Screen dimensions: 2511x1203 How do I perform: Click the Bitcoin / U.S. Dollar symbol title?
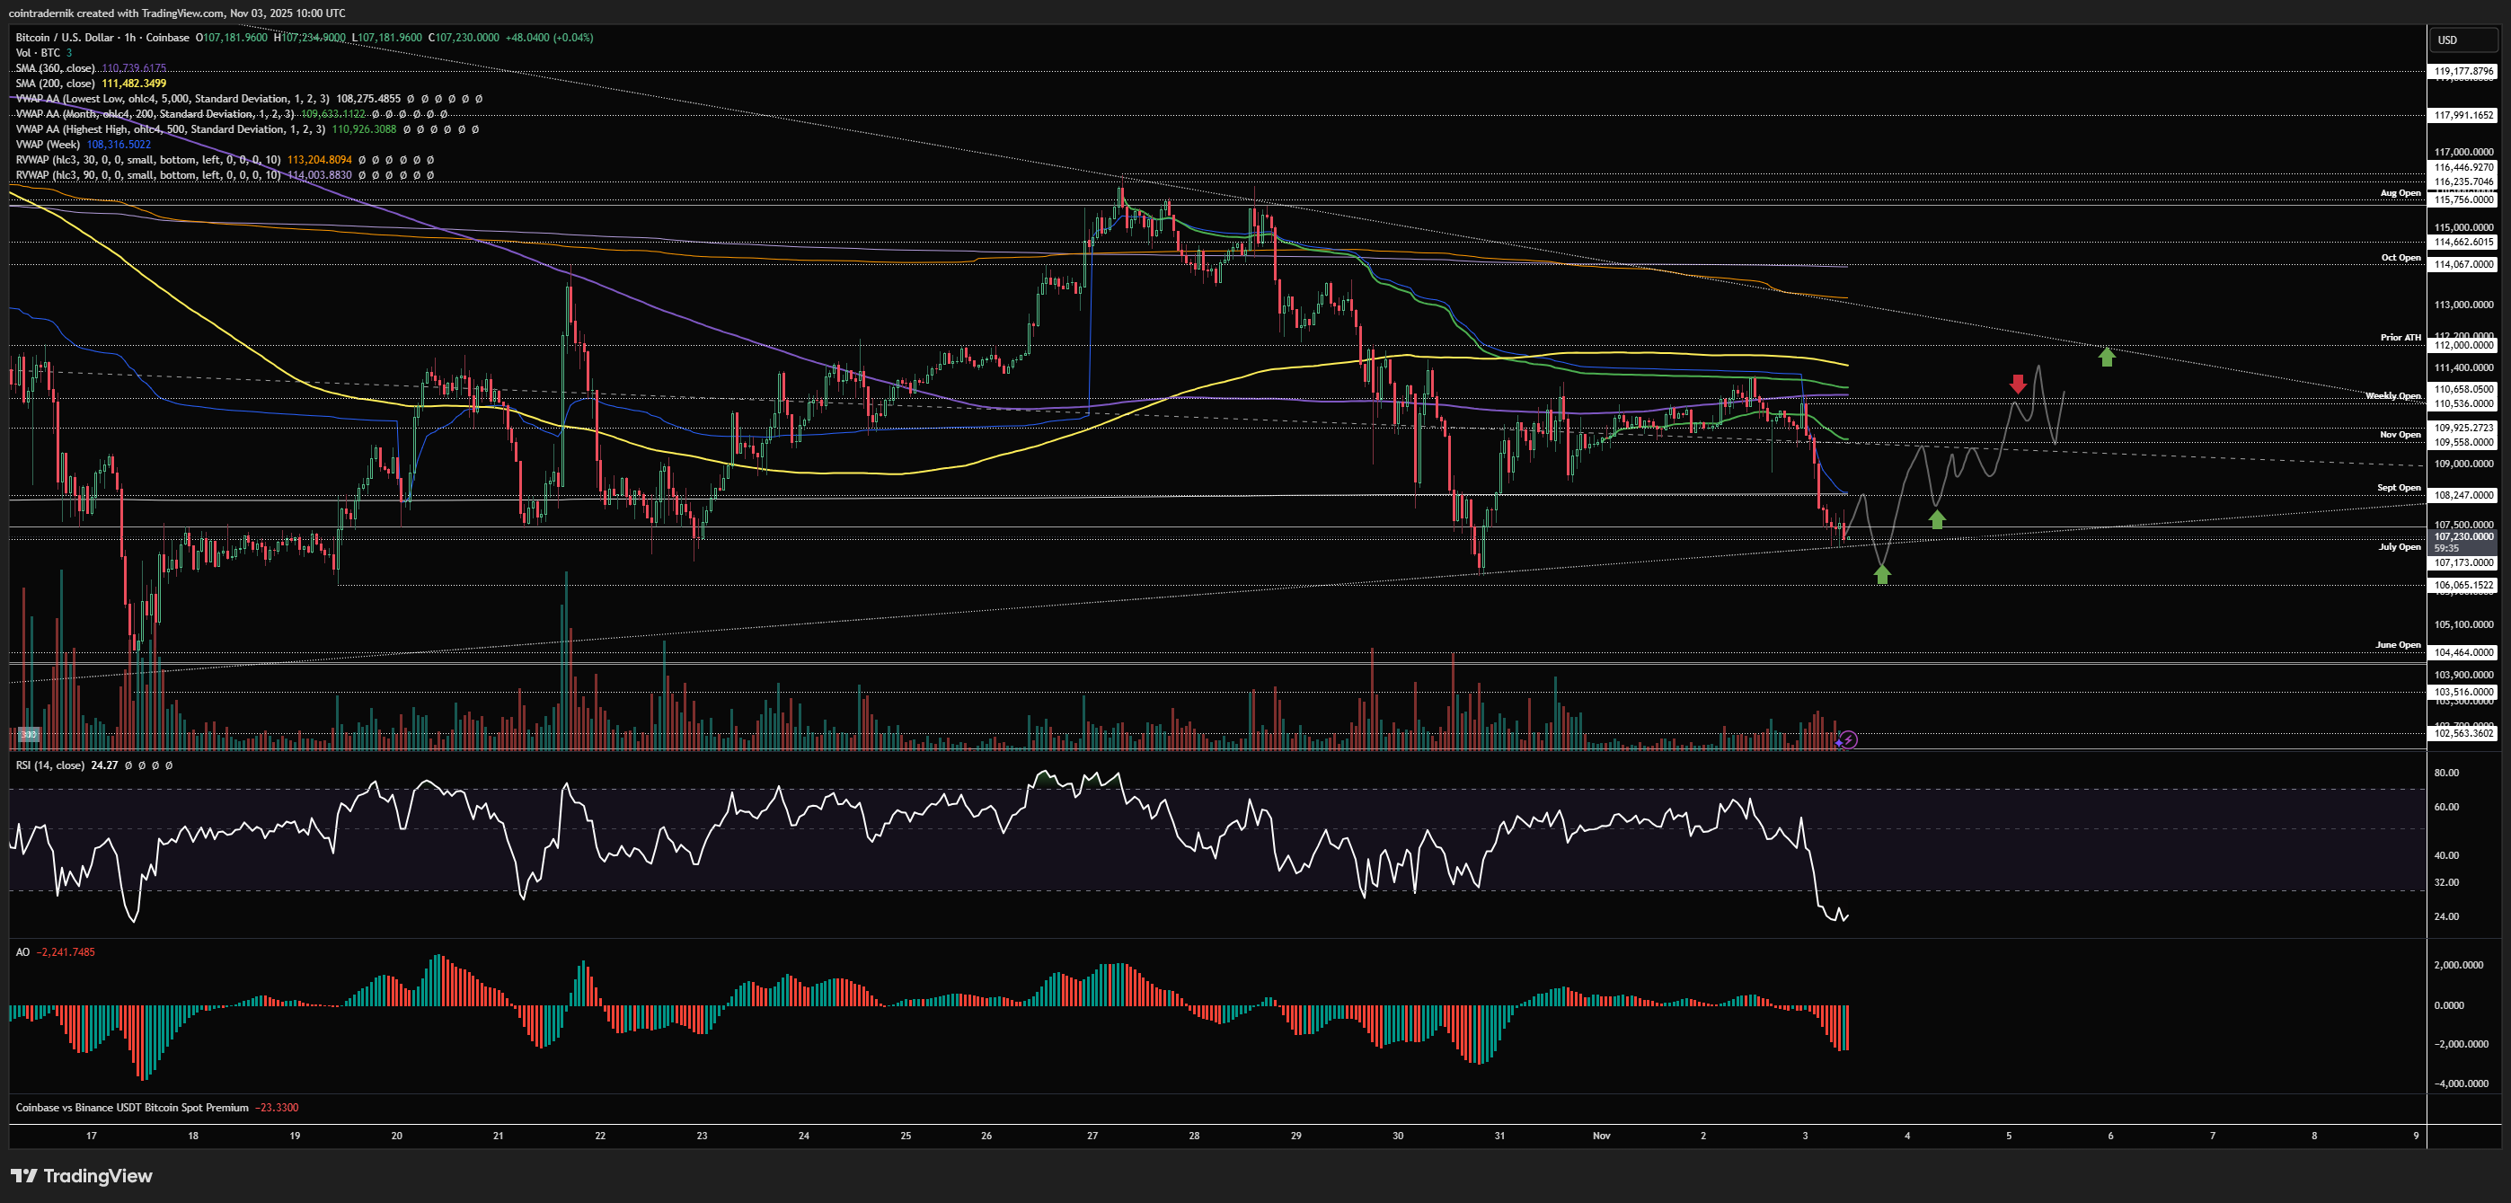[65, 37]
